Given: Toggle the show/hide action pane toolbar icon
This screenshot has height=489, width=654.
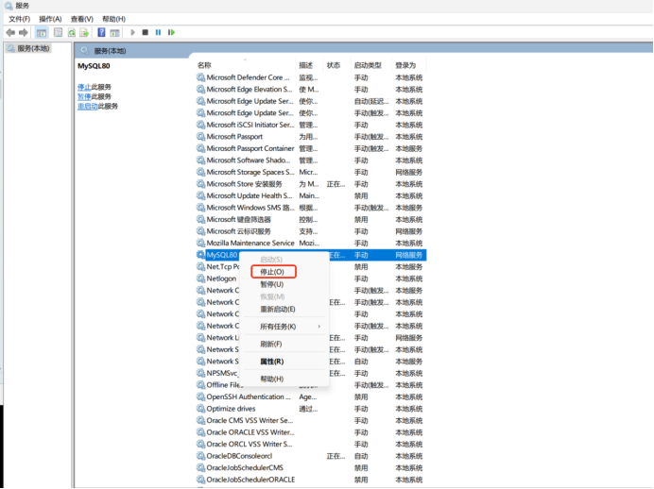Looking at the screenshot, I should 114,32.
